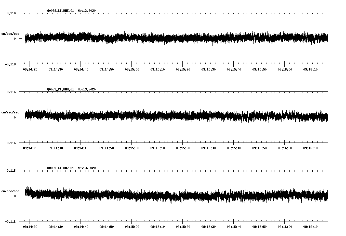Click the 09:14:20 time label under the top trace
The image size is (346, 236).
point(30,69)
